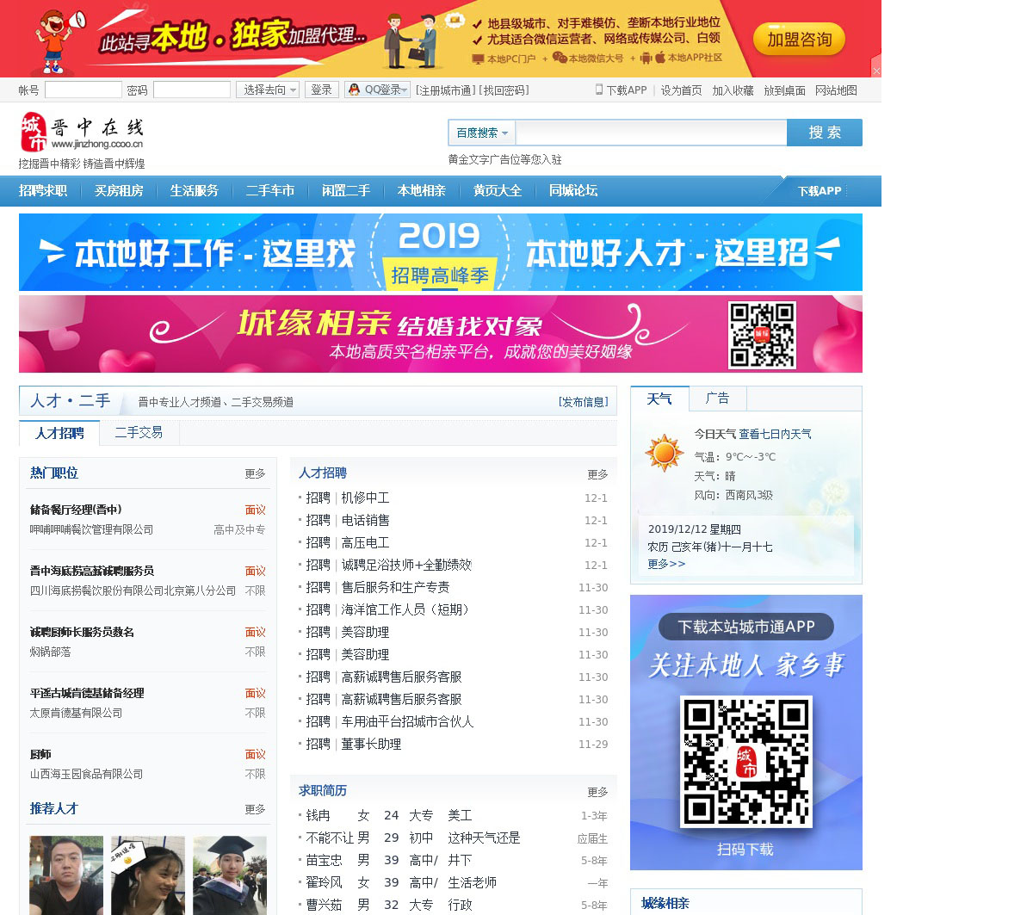
Task: Open the 选择去向 dropdown
Action: coord(268,90)
